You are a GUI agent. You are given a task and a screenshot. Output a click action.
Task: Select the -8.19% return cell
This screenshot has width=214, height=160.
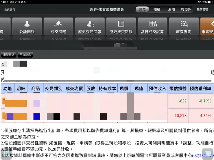click(x=200, y=101)
